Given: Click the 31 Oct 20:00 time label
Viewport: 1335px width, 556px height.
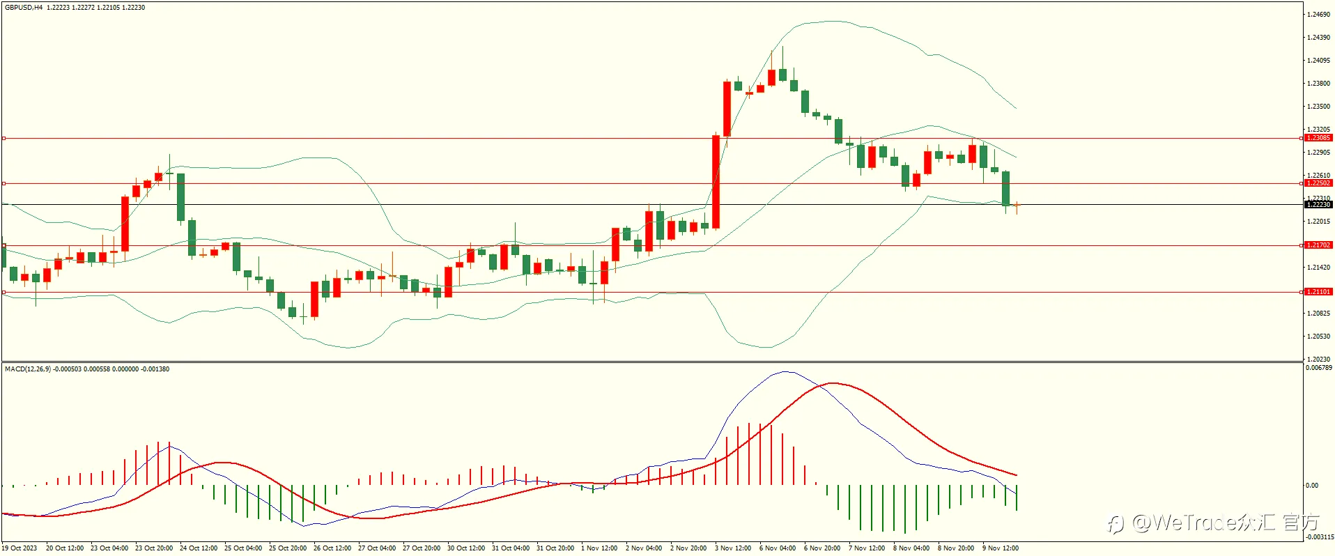Looking at the screenshot, I should (x=555, y=548).
